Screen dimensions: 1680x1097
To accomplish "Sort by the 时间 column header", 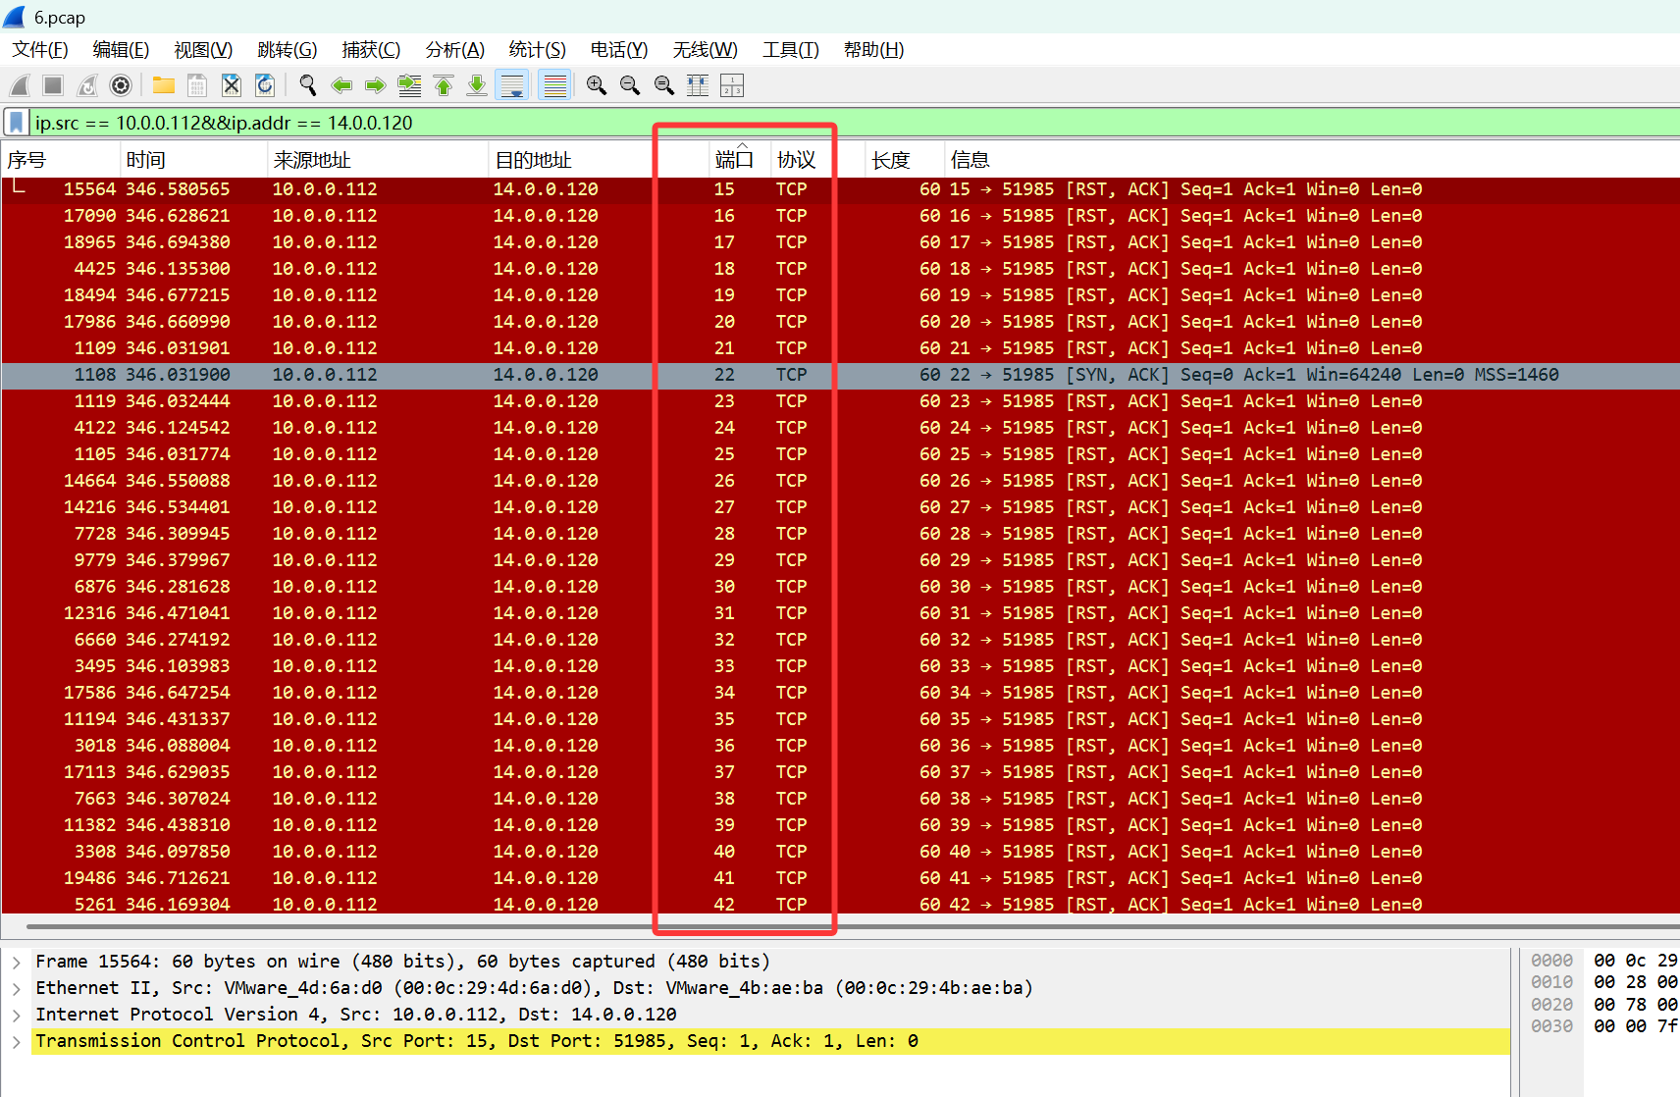I will click(x=193, y=160).
